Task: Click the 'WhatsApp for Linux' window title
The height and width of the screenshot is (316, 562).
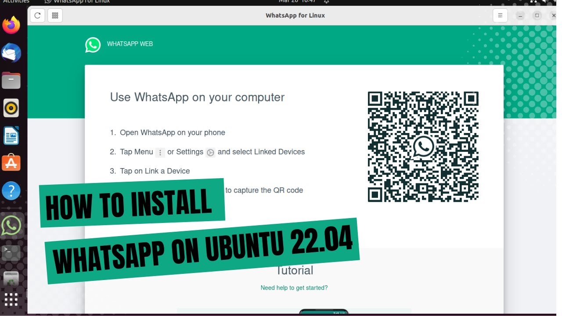Action: 295,15
